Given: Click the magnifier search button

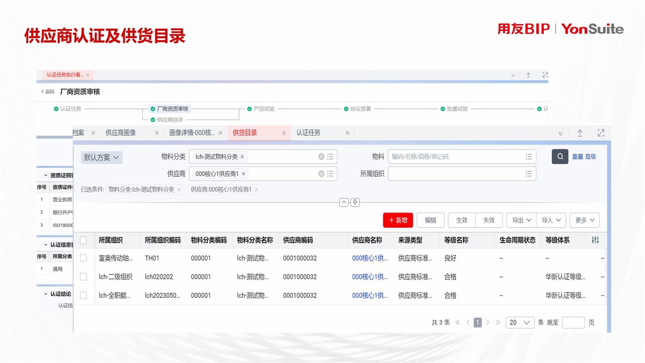Looking at the screenshot, I should tap(560, 156).
